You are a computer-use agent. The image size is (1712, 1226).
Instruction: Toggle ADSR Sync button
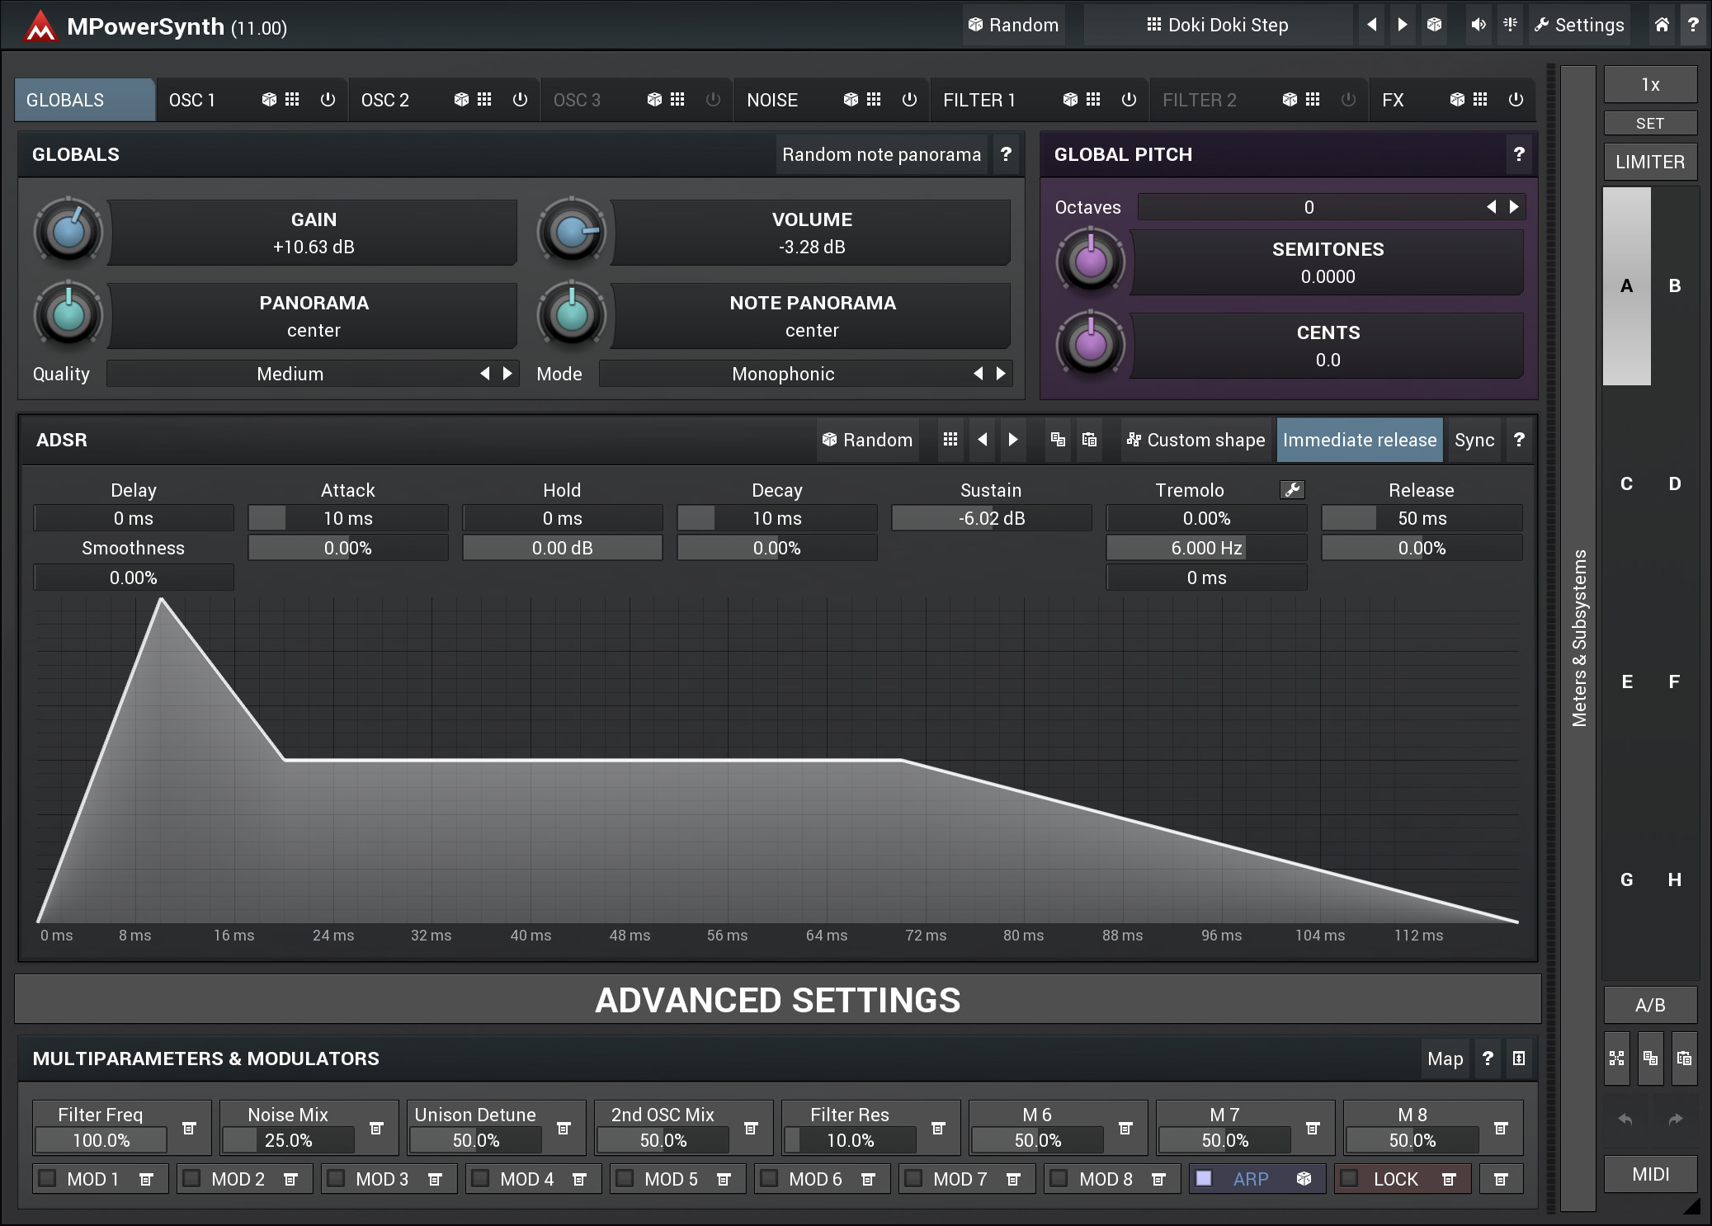click(1474, 440)
